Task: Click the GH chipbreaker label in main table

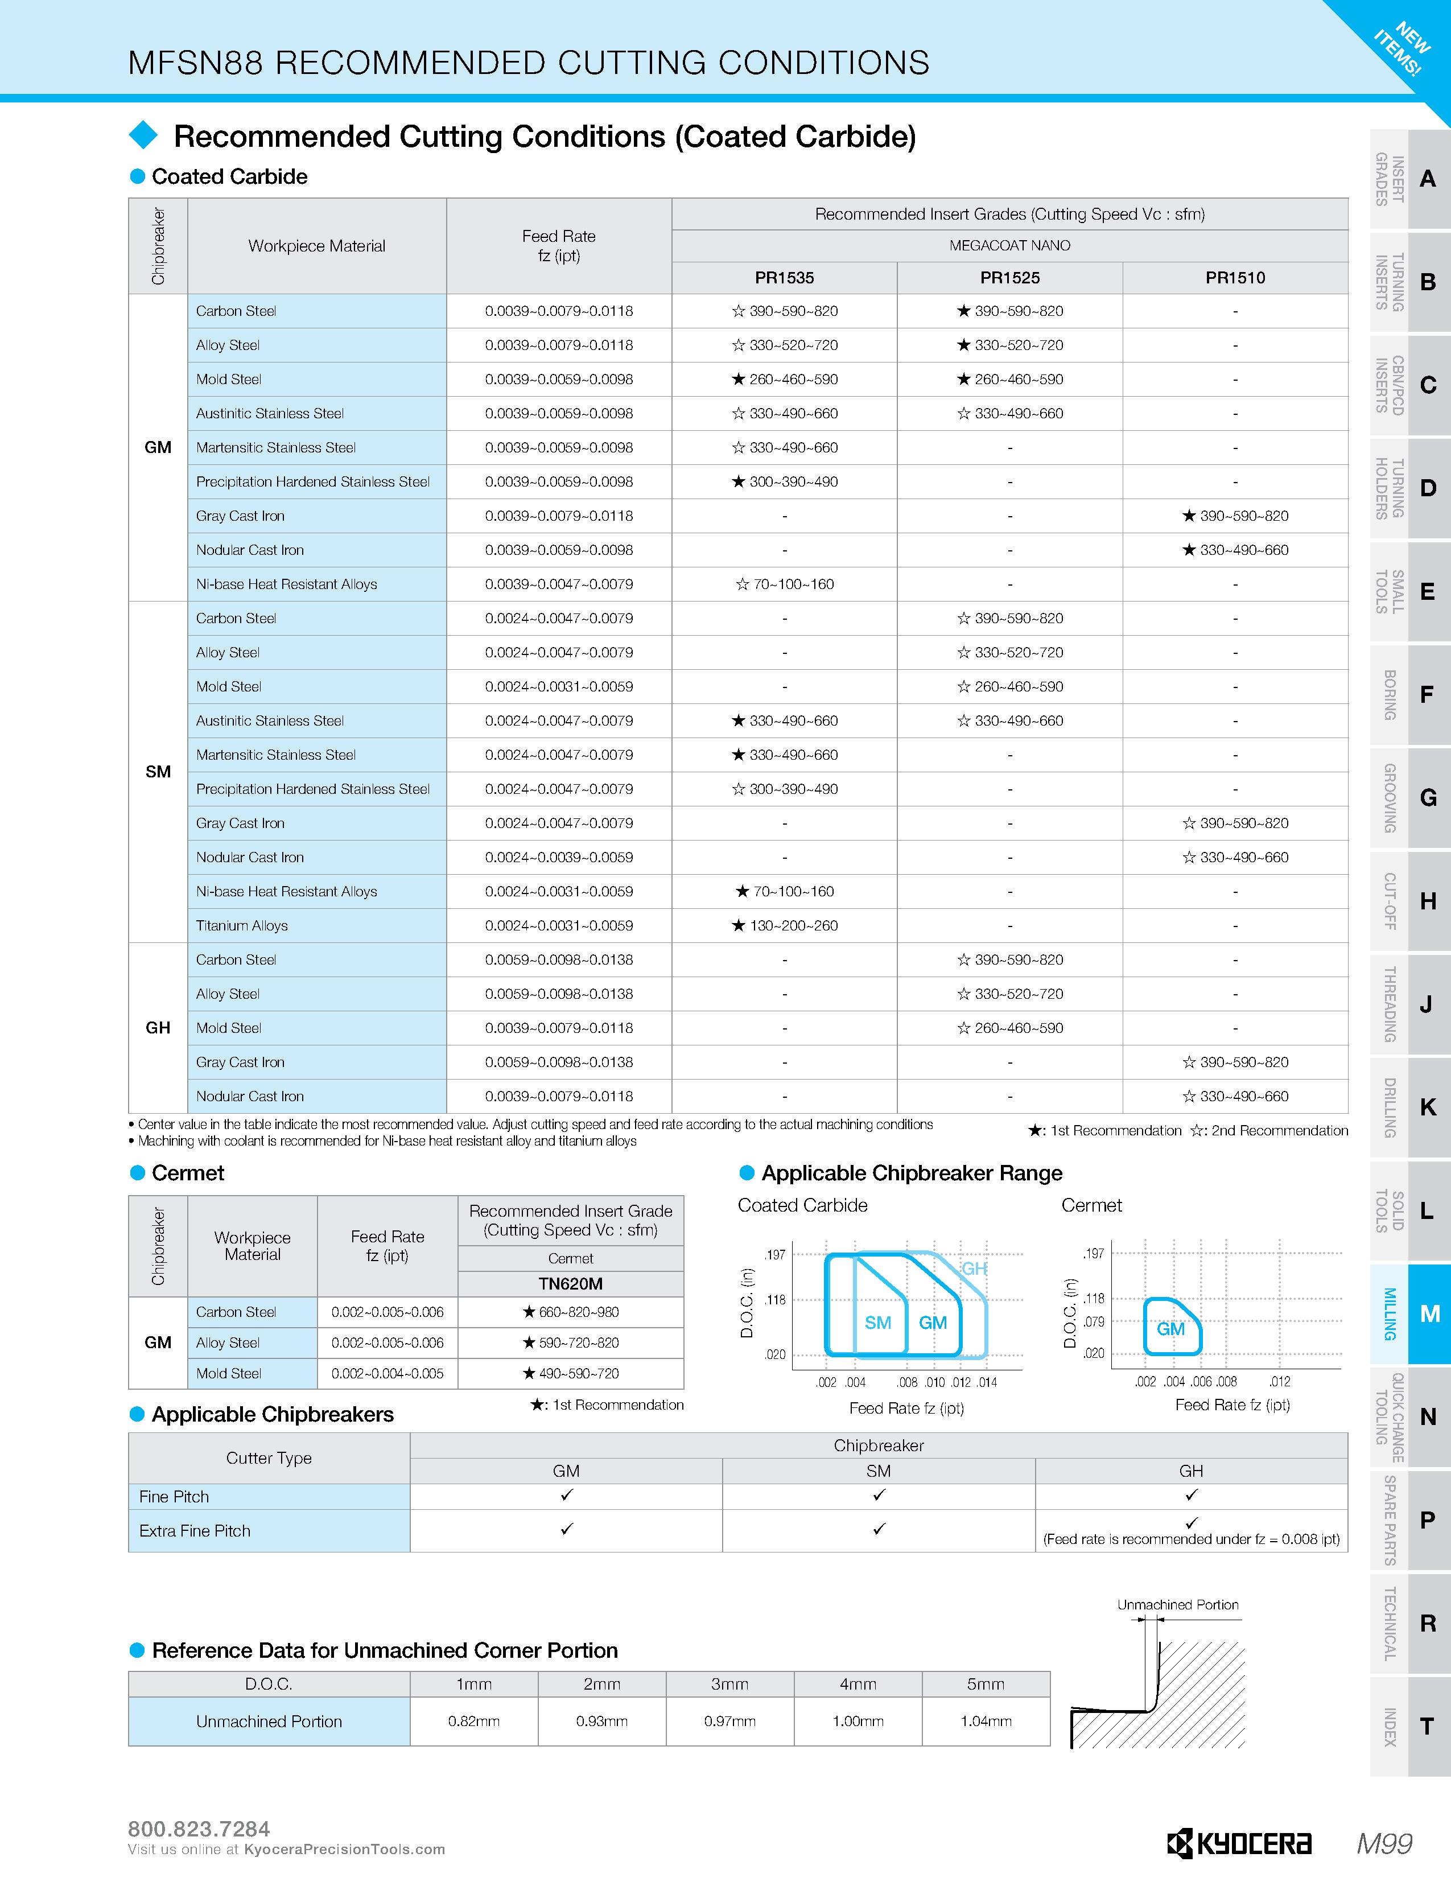Action: point(158,1028)
